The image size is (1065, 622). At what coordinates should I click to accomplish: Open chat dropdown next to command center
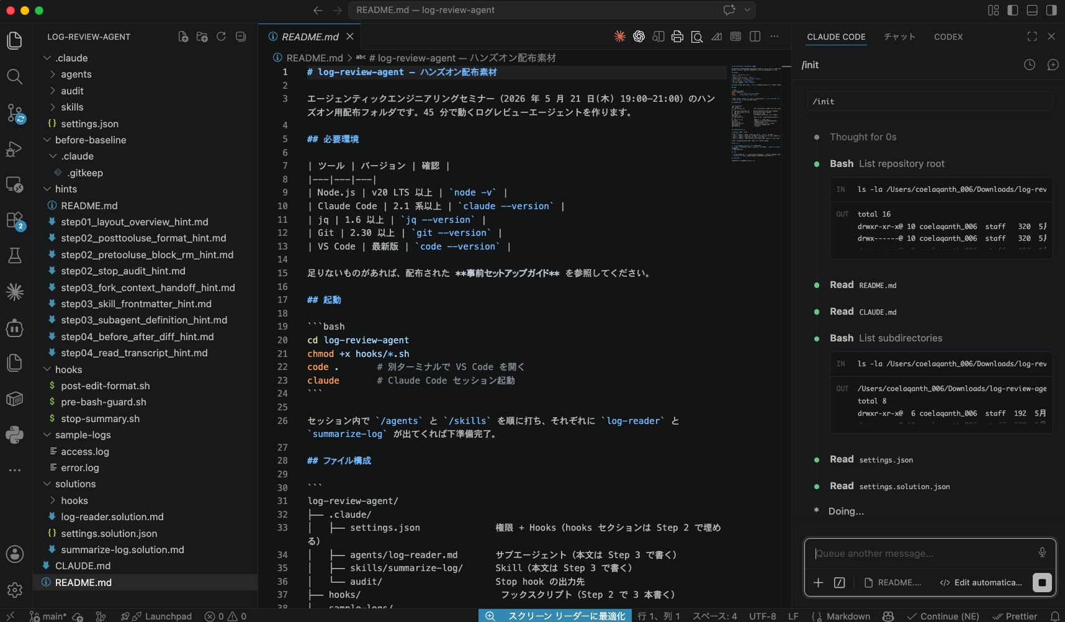tap(747, 10)
